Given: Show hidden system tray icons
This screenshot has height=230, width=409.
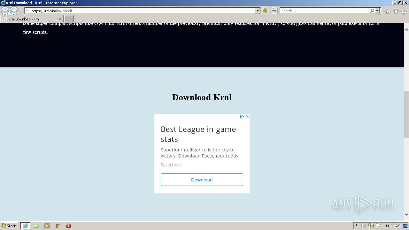Looking at the screenshot, I should [x=357, y=226].
